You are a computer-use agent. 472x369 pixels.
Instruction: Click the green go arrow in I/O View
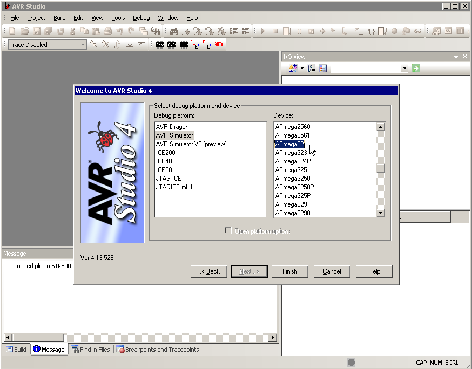pyautogui.click(x=416, y=69)
